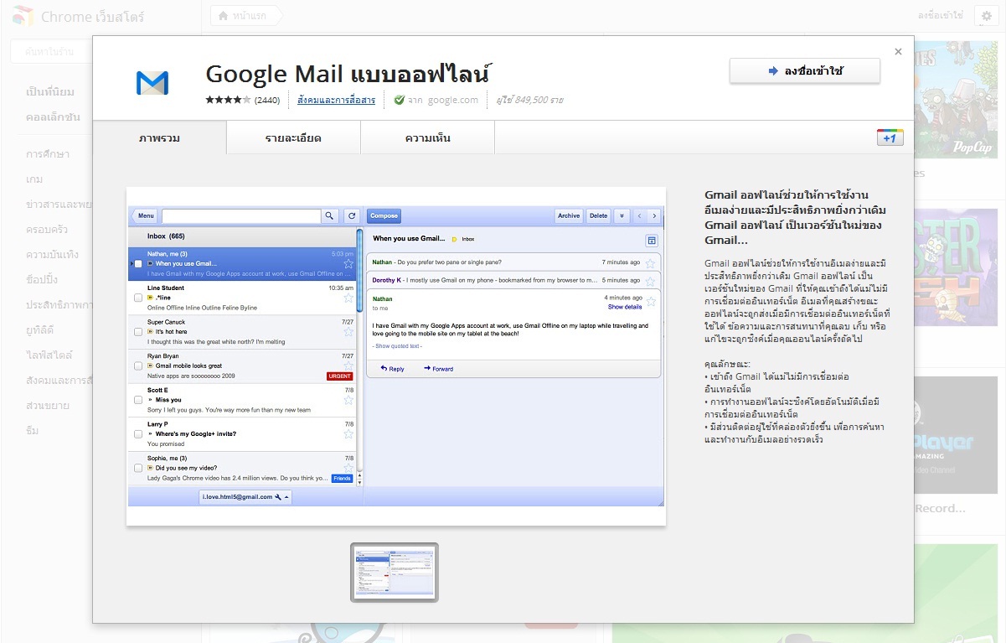The image size is (1006, 643).
Task: Open the settings gear in top right
Action: [986, 16]
